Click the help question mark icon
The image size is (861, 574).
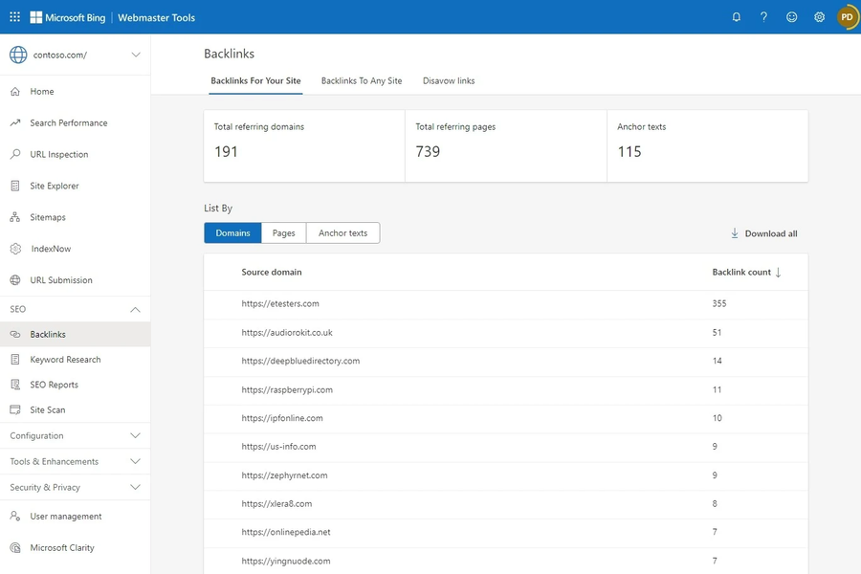pos(763,17)
